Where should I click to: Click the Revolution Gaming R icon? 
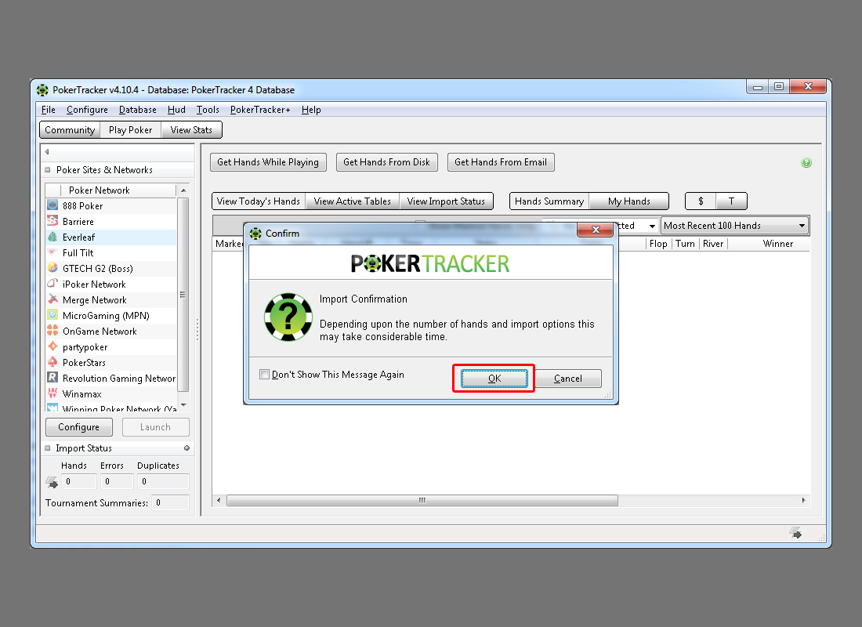click(x=53, y=378)
